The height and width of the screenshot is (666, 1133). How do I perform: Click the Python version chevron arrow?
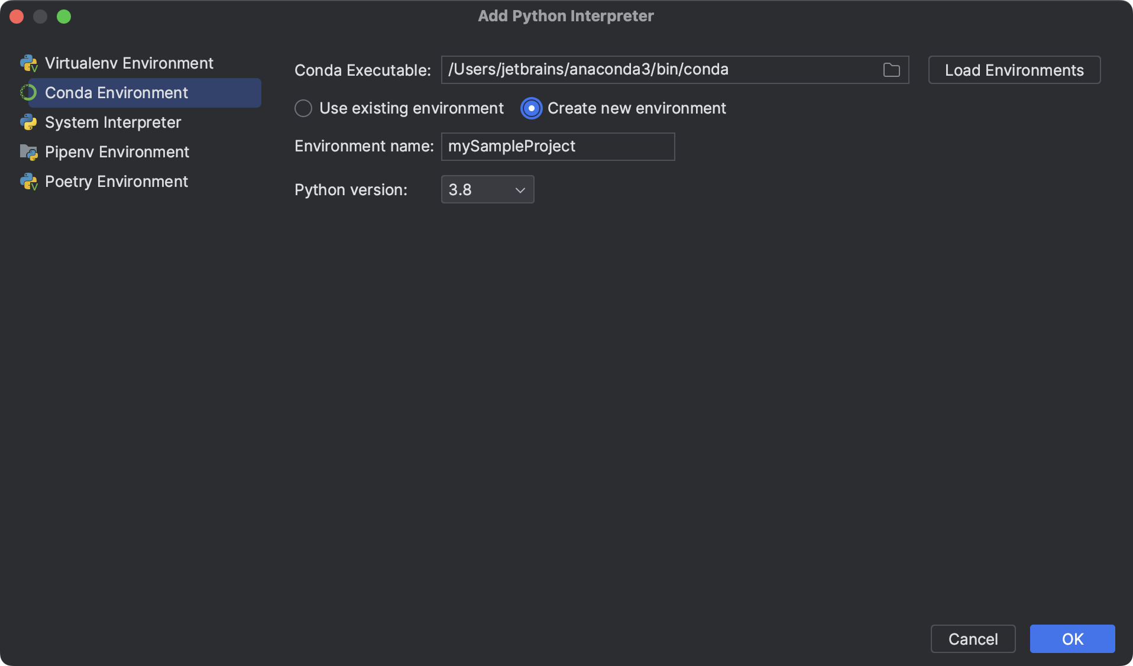[x=519, y=190]
